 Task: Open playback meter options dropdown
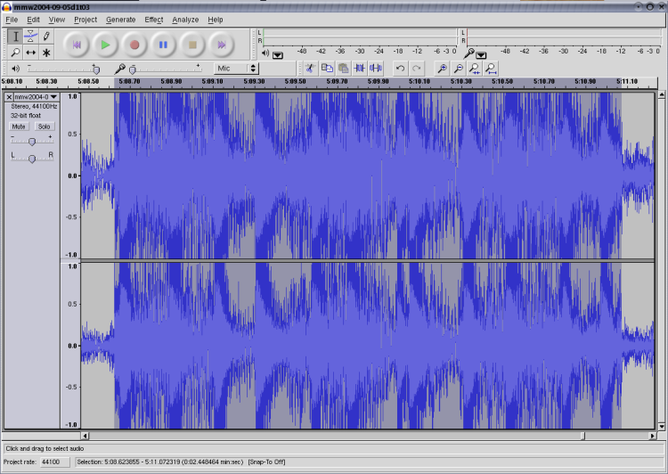coord(277,55)
